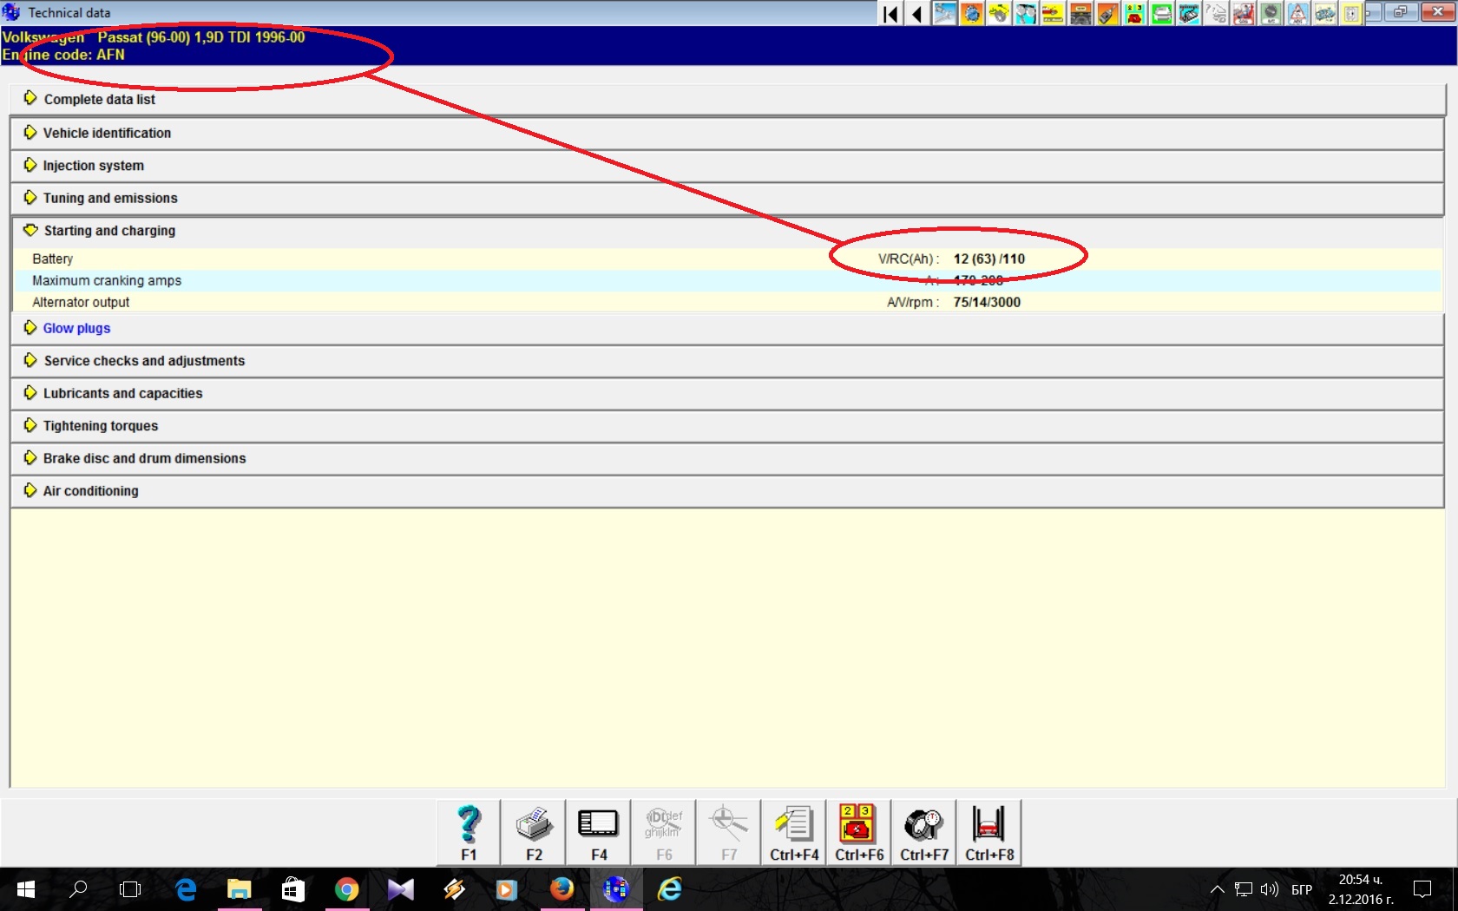
Task: Open the Glow plugs section link
Action: pyautogui.click(x=76, y=328)
